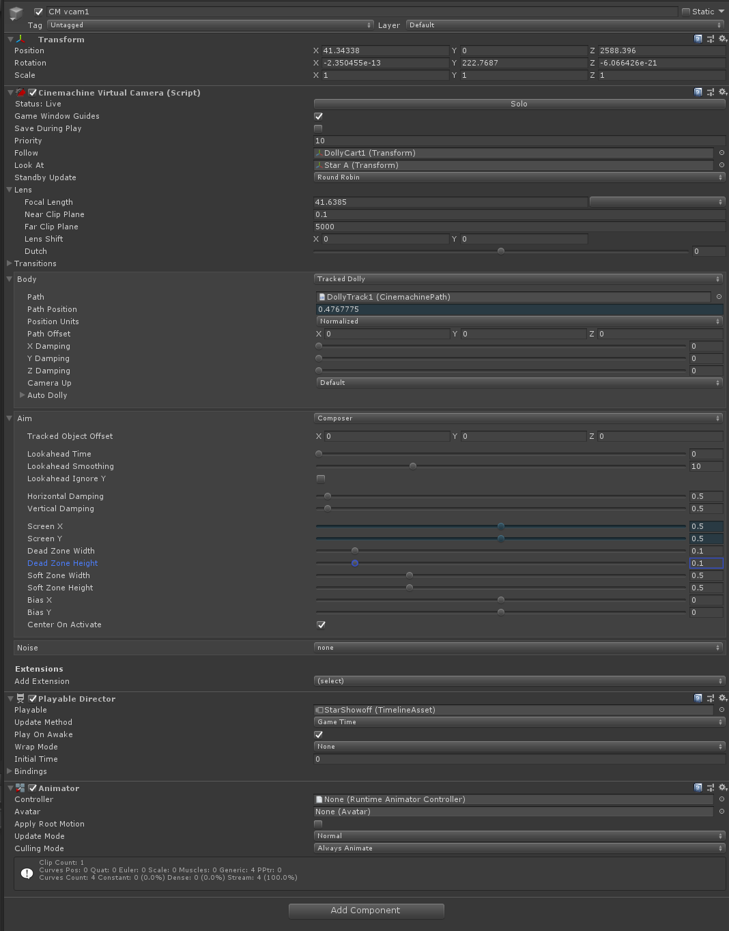Click the Solo button
This screenshot has height=931, width=729.
[x=518, y=103]
